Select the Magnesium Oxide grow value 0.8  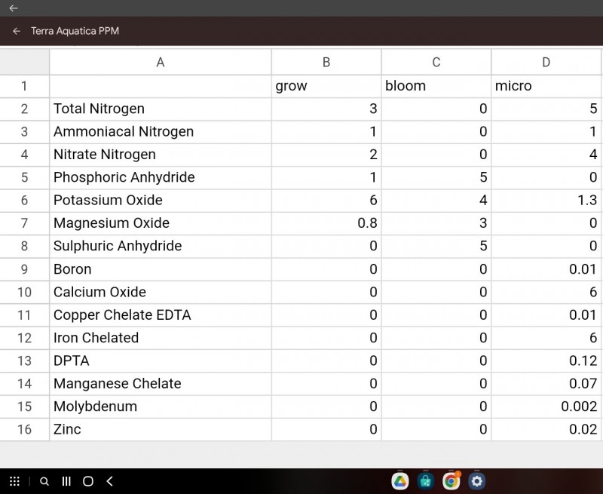(326, 223)
